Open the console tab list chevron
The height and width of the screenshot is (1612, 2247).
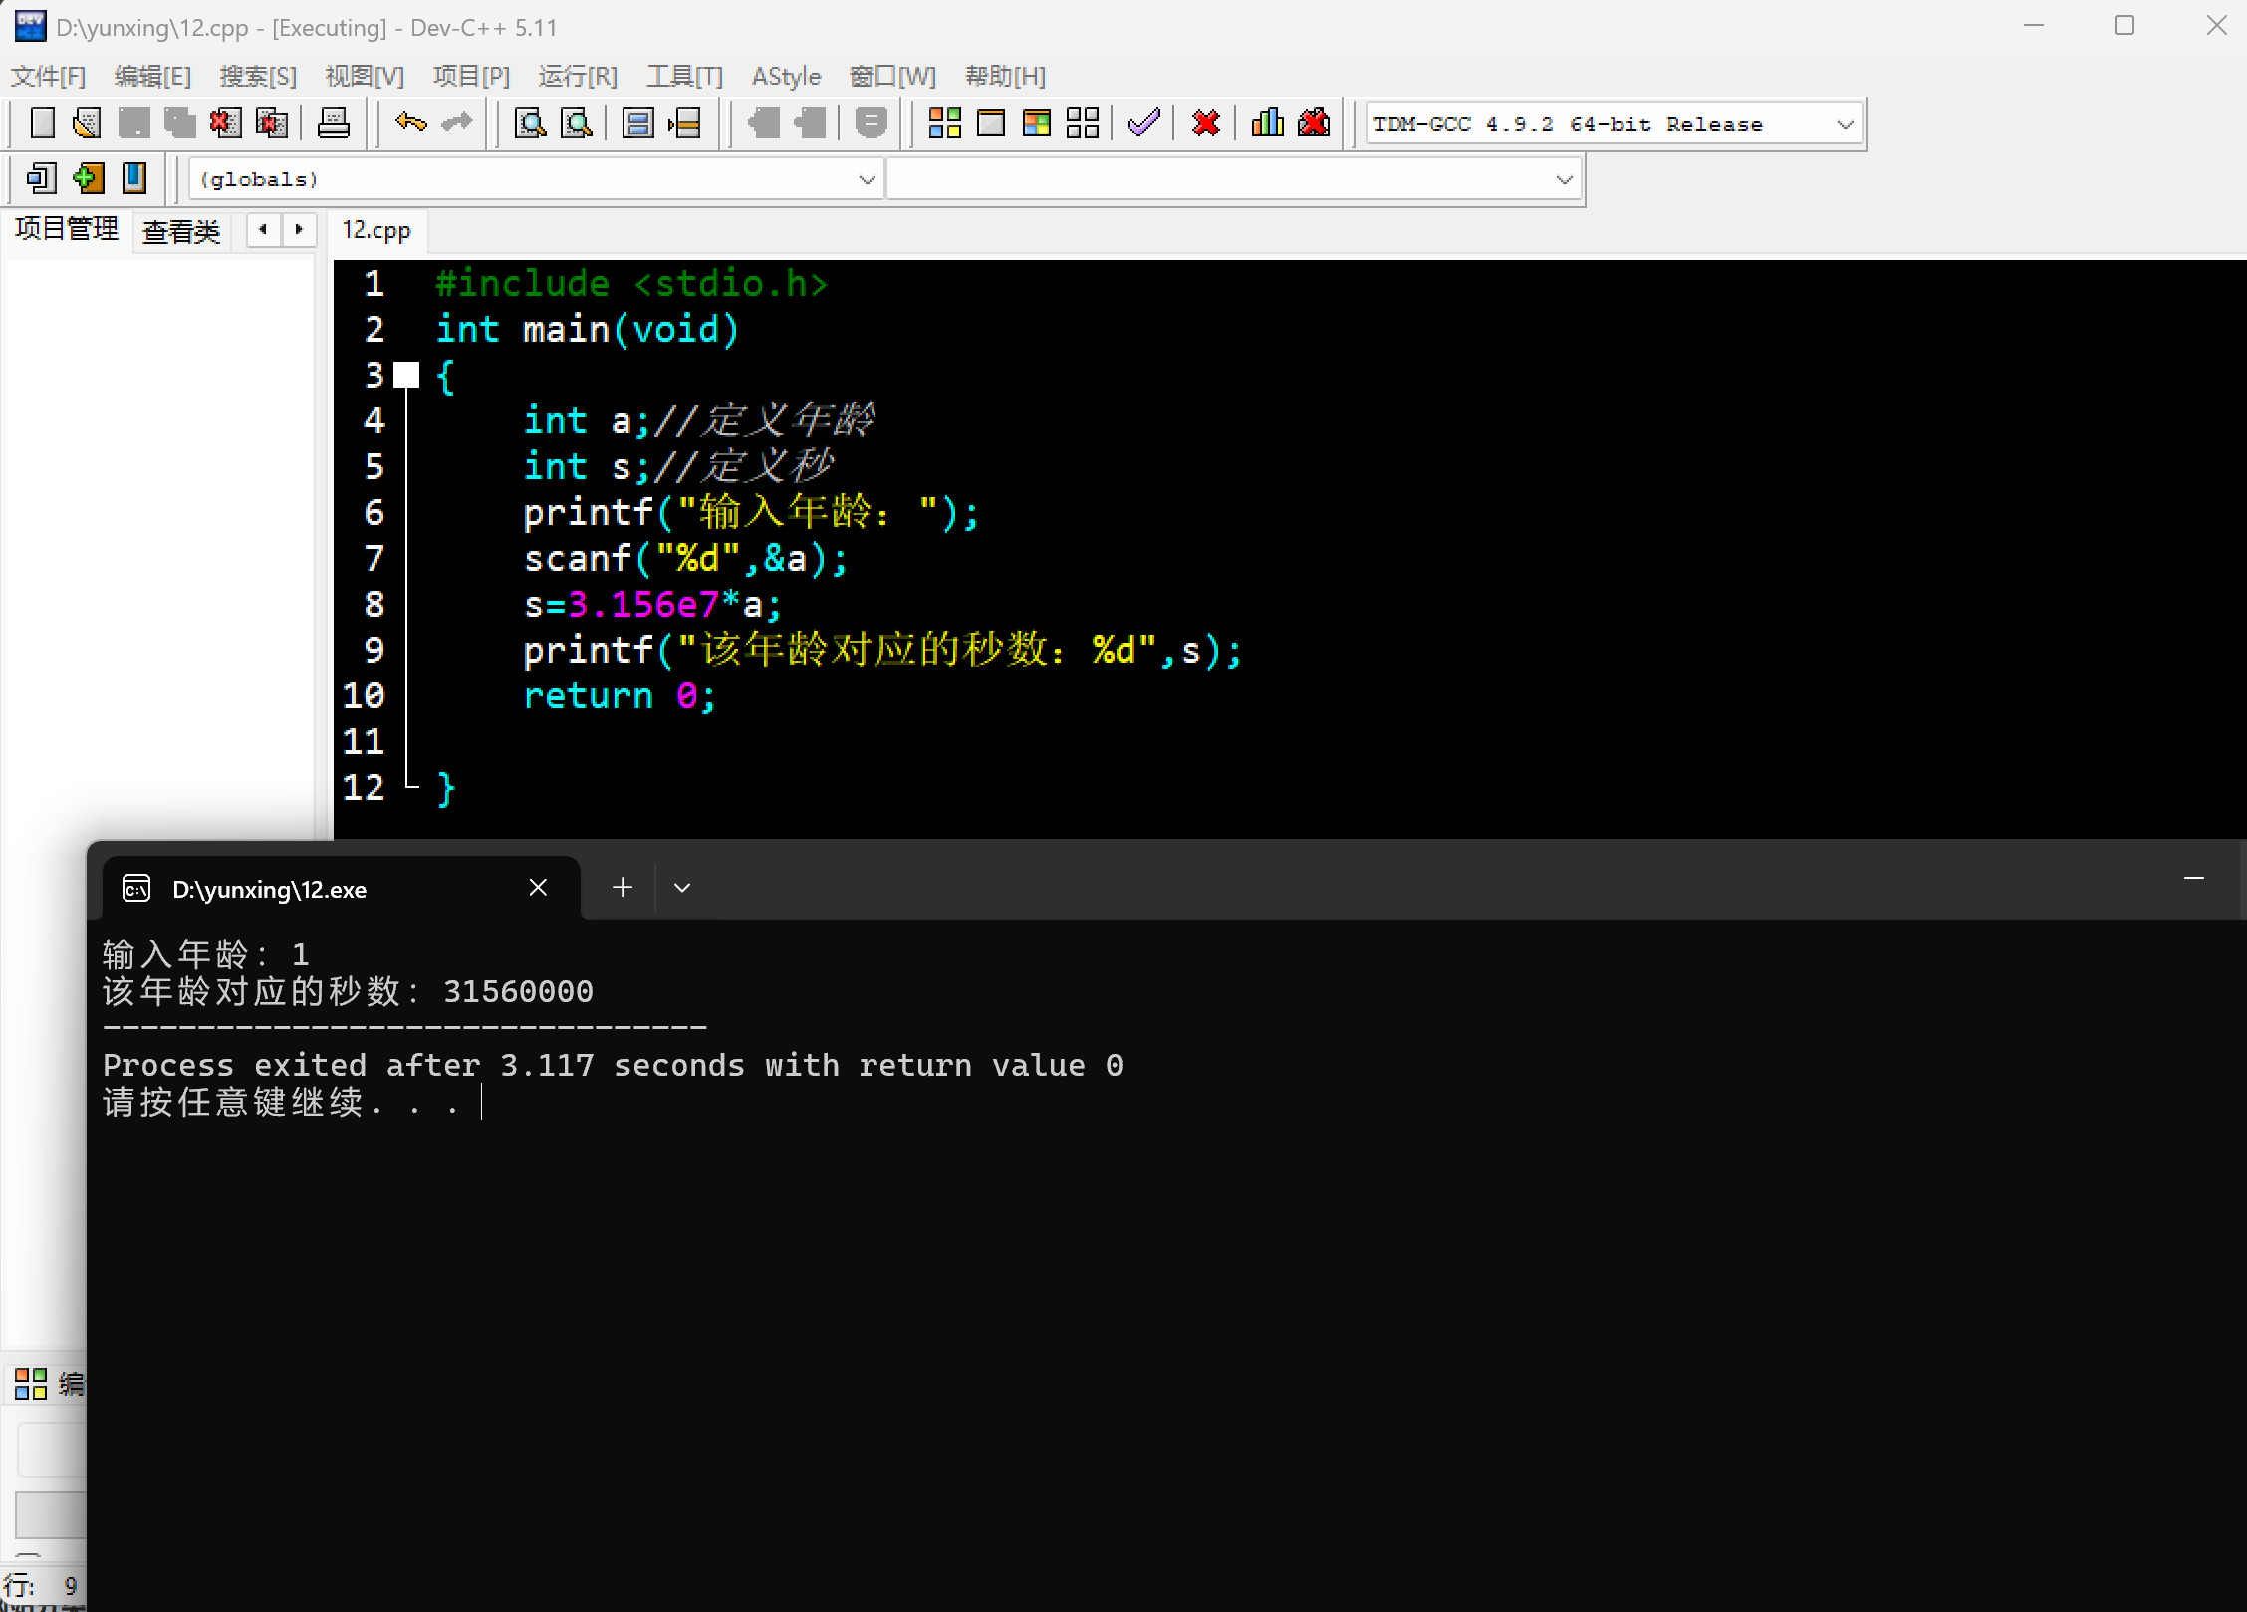point(682,888)
